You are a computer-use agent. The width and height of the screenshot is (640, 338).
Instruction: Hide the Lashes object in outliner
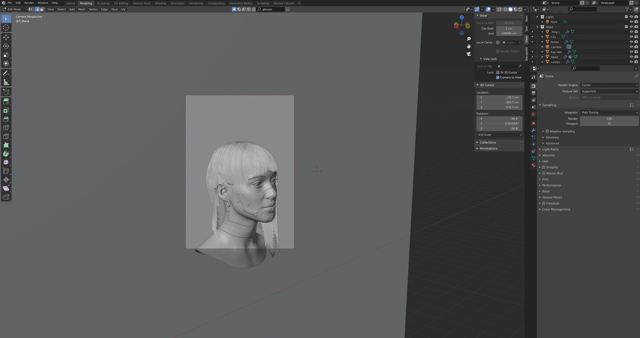(x=631, y=62)
